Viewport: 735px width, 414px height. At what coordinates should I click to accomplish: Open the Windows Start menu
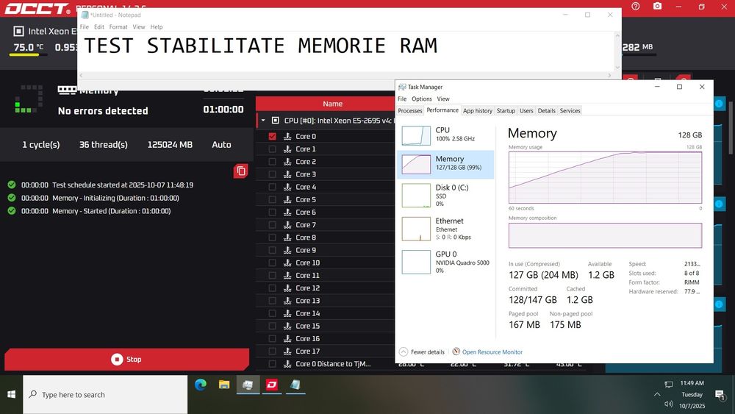point(11,395)
